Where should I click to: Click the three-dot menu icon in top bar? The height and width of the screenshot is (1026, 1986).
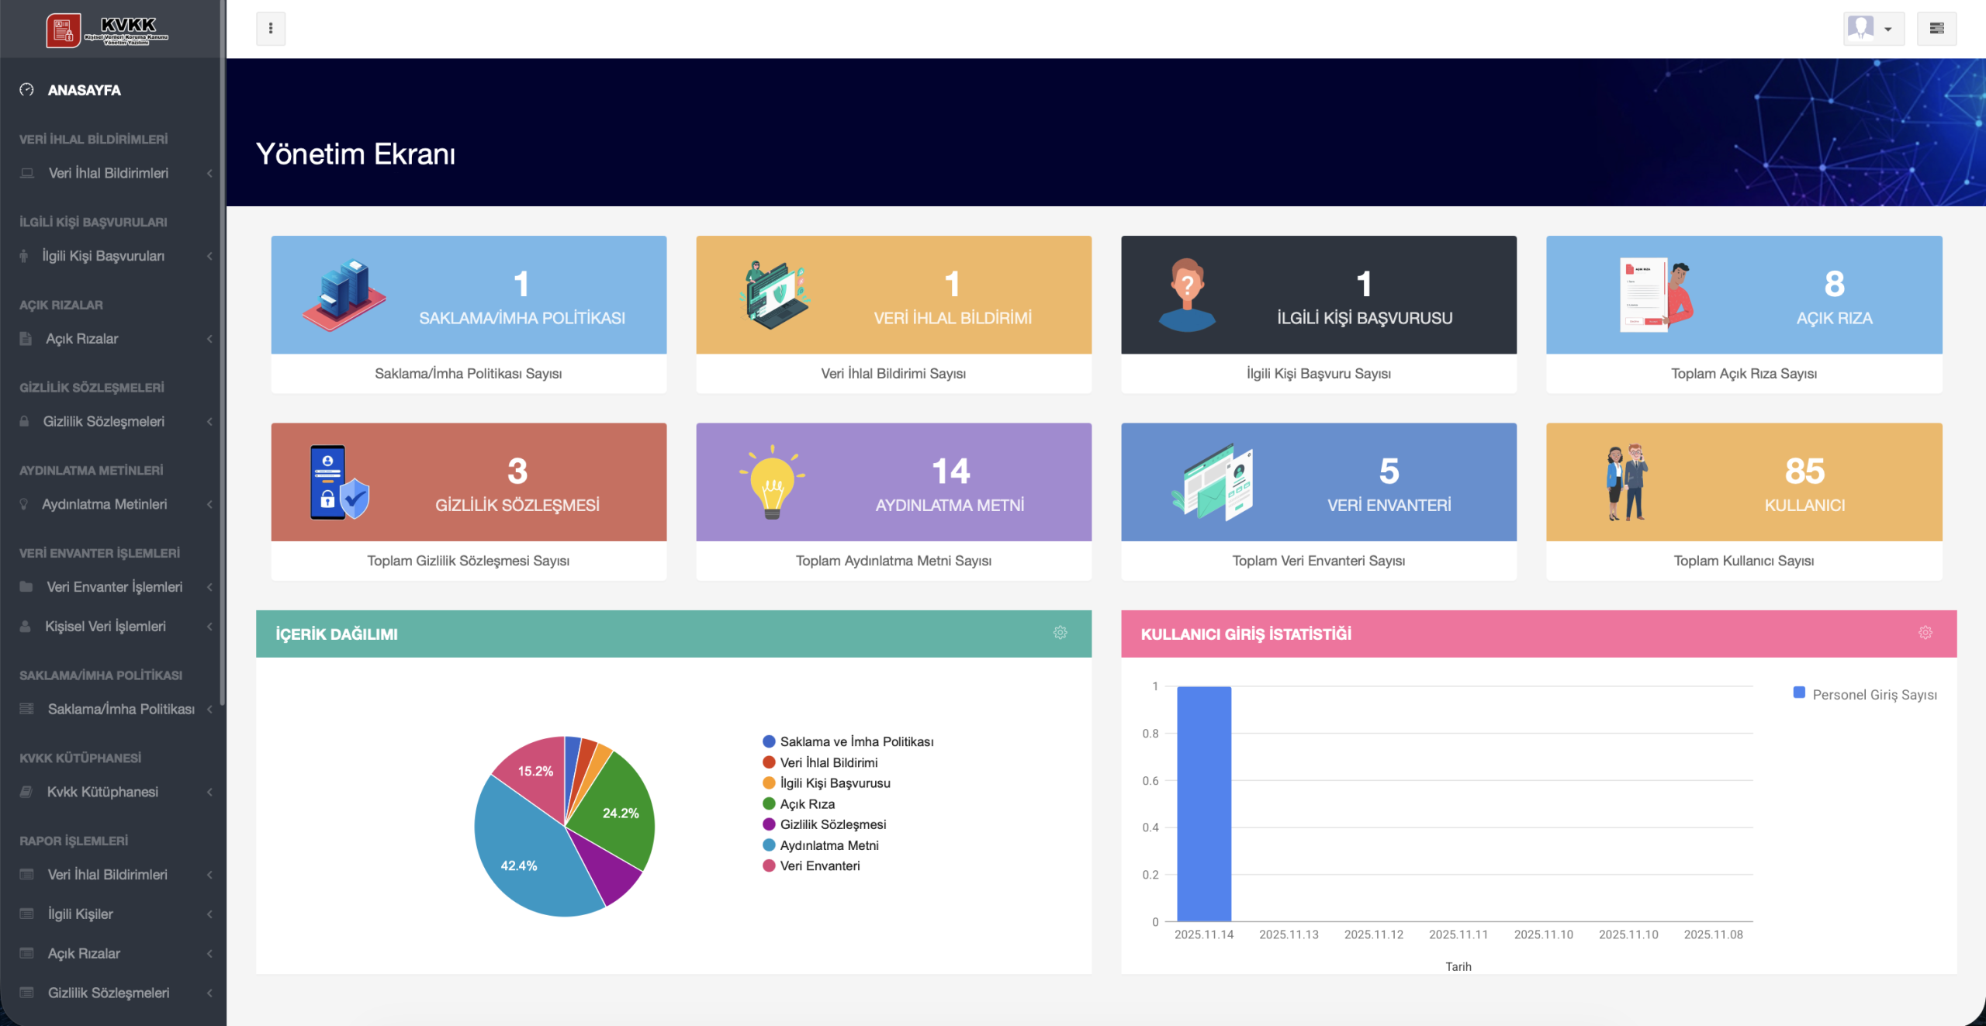[271, 29]
